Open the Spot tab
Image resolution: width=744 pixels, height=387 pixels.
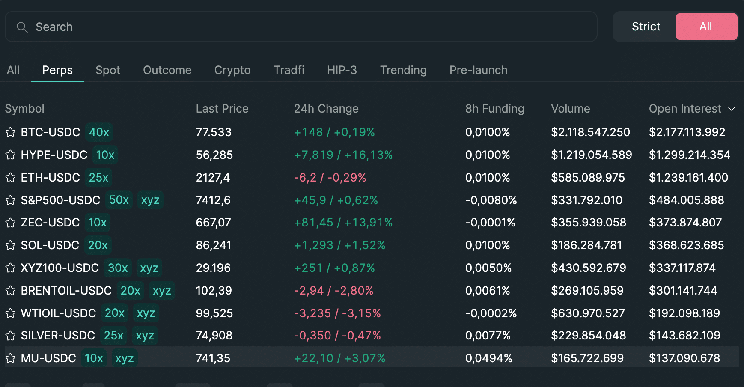pyautogui.click(x=108, y=70)
